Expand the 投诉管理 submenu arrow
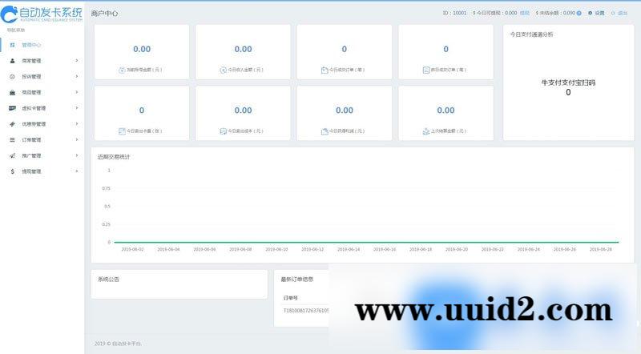Image resolution: width=641 pixels, height=354 pixels. tap(77, 77)
